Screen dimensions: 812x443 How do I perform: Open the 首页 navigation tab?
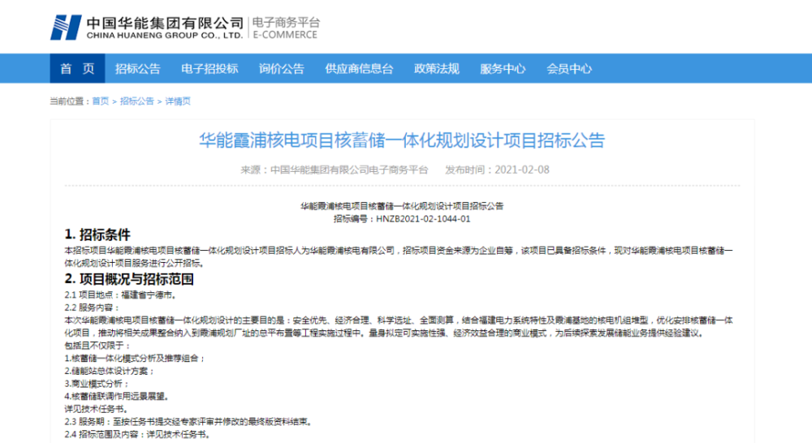78,68
